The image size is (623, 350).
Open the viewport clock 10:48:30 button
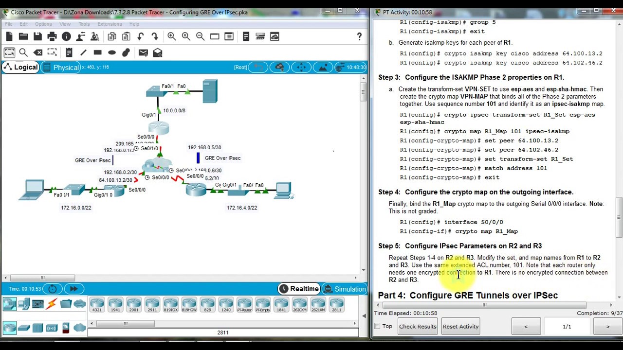coord(350,67)
